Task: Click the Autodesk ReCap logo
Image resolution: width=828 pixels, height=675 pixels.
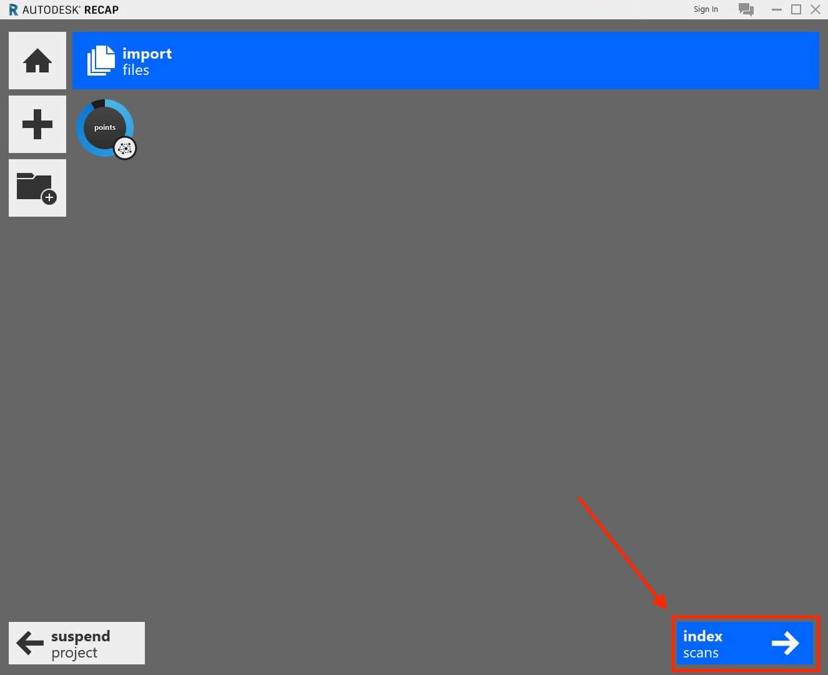Action: (x=14, y=9)
